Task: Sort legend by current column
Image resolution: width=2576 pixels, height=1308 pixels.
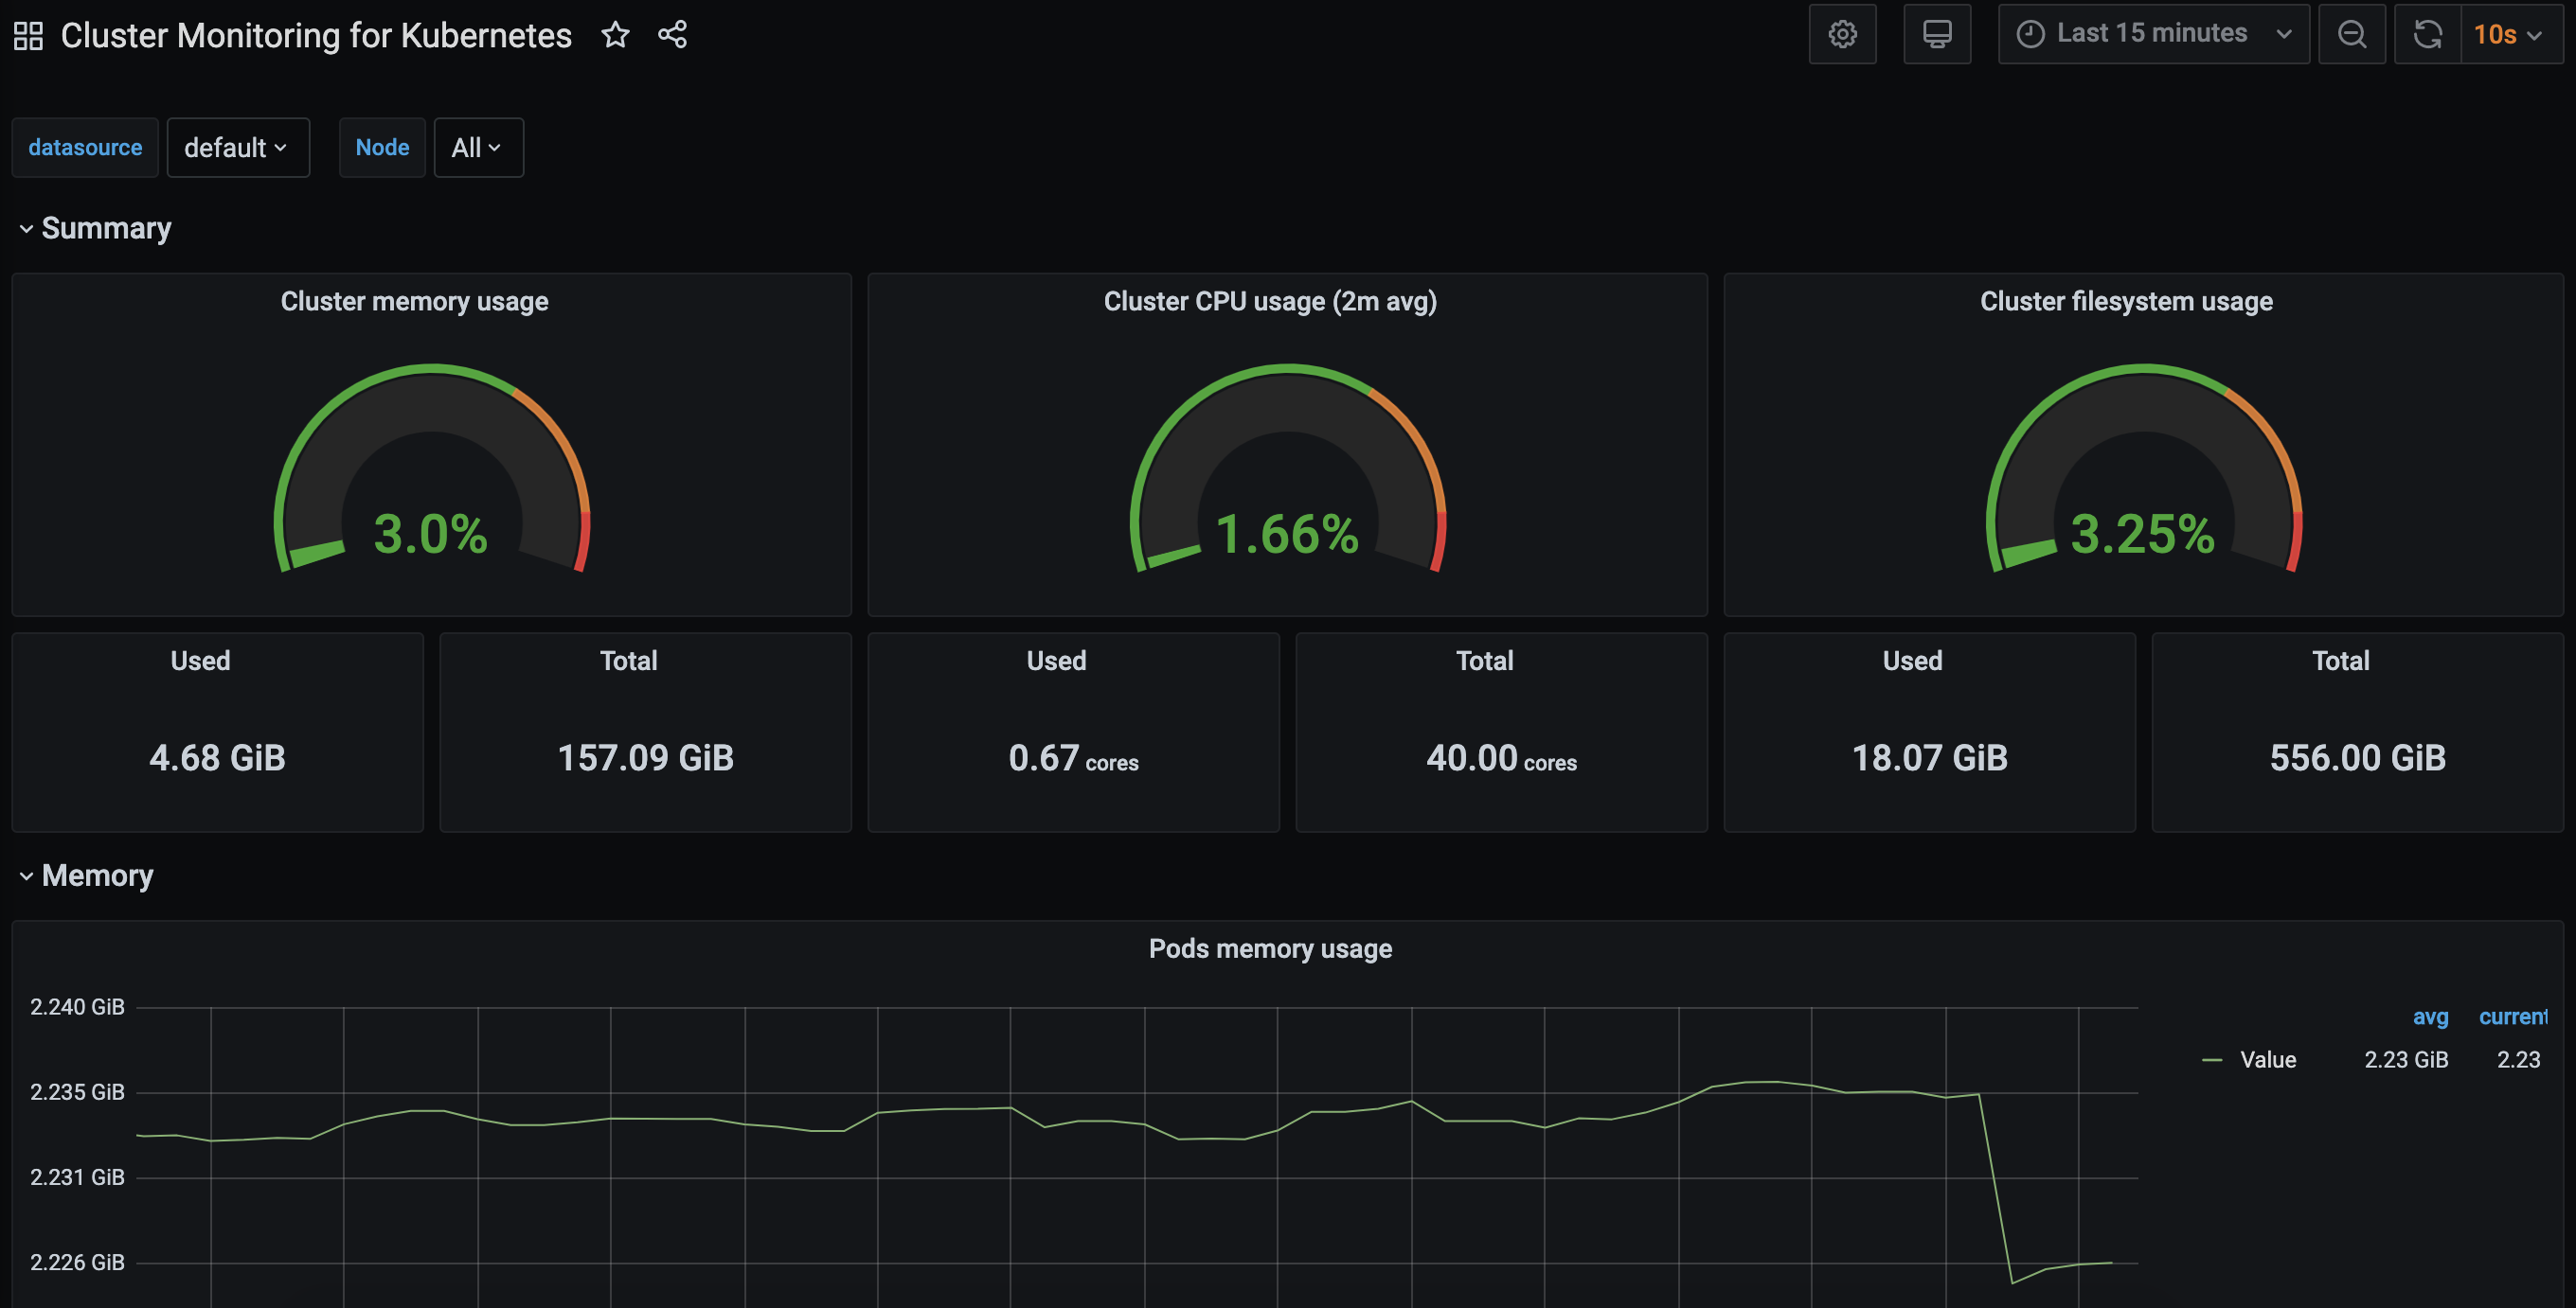Action: [2511, 1017]
